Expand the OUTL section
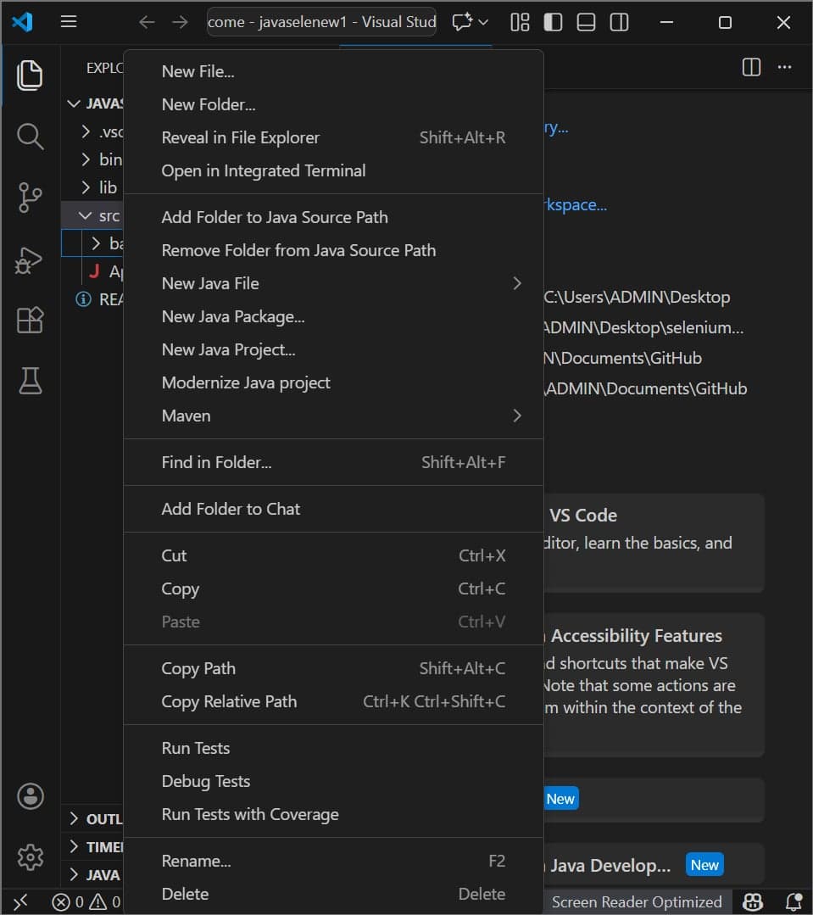The width and height of the screenshot is (813, 915). (x=92, y=818)
